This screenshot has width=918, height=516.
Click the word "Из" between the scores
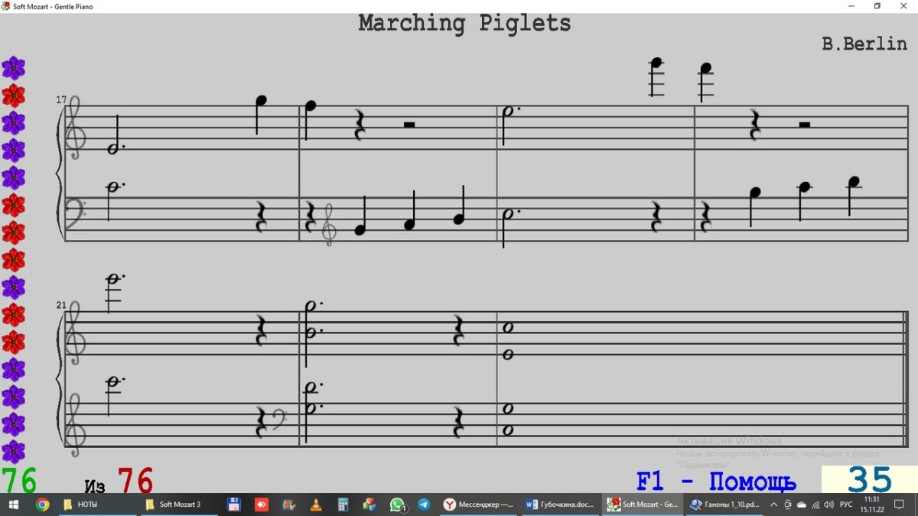(95, 486)
